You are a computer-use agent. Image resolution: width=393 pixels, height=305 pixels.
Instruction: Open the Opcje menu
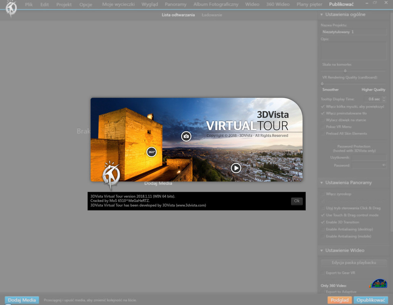tap(86, 4)
